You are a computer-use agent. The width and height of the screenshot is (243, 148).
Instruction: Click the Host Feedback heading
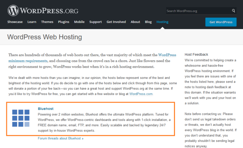coord(196,55)
